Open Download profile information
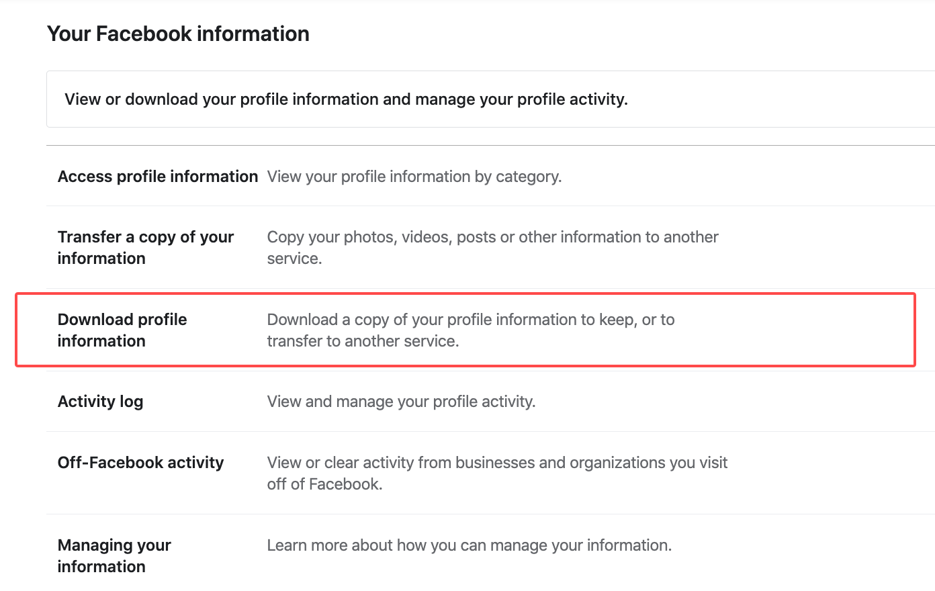935x591 pixels. point(122,330)
